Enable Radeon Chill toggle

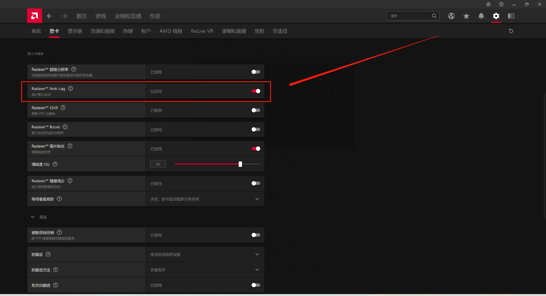(256, 110)
